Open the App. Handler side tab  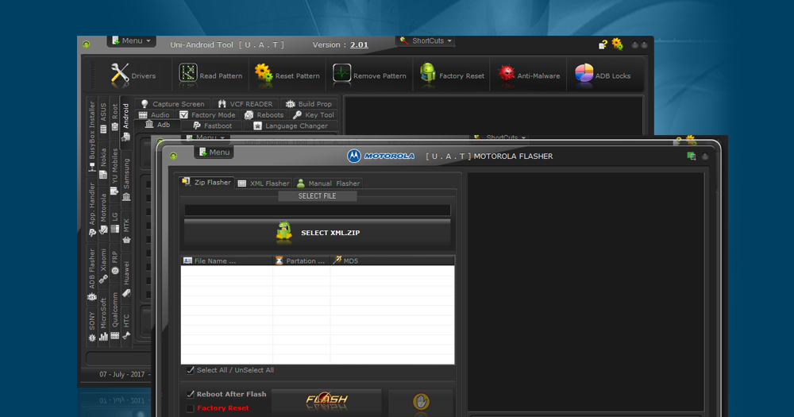pyautogui.click(x=91, y=209)
